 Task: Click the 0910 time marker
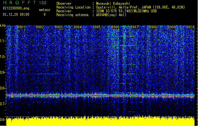coord(191,27)
